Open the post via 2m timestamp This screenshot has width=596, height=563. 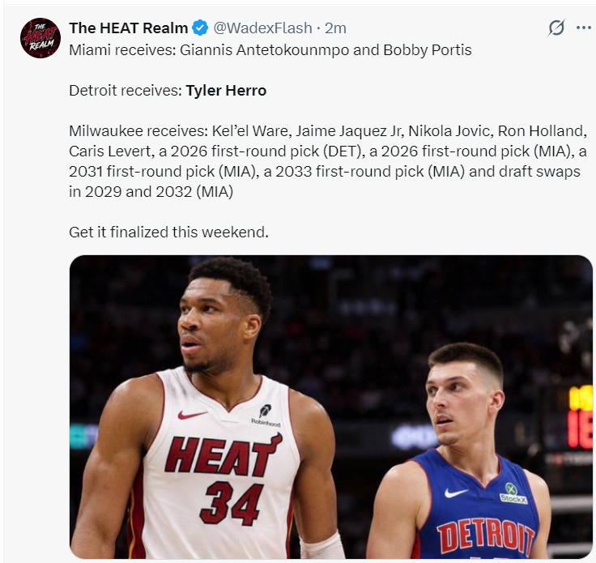[x=335, y=28]
